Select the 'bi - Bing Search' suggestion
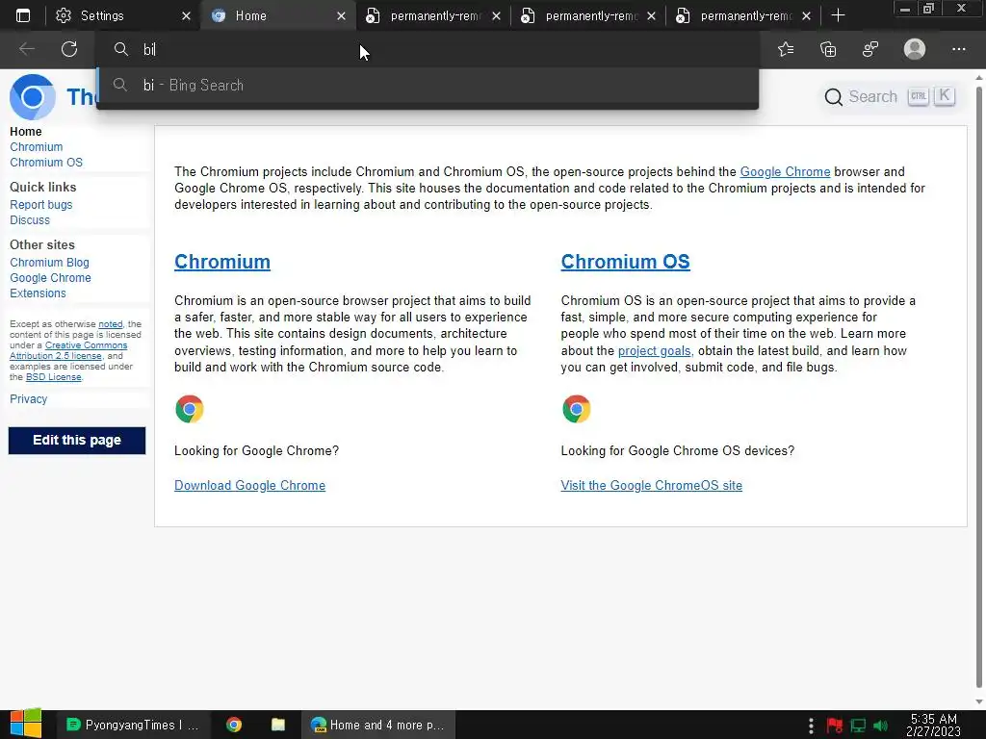Image resolution: width=986 pixels, height=739 pixels. (x=428, y=86)
